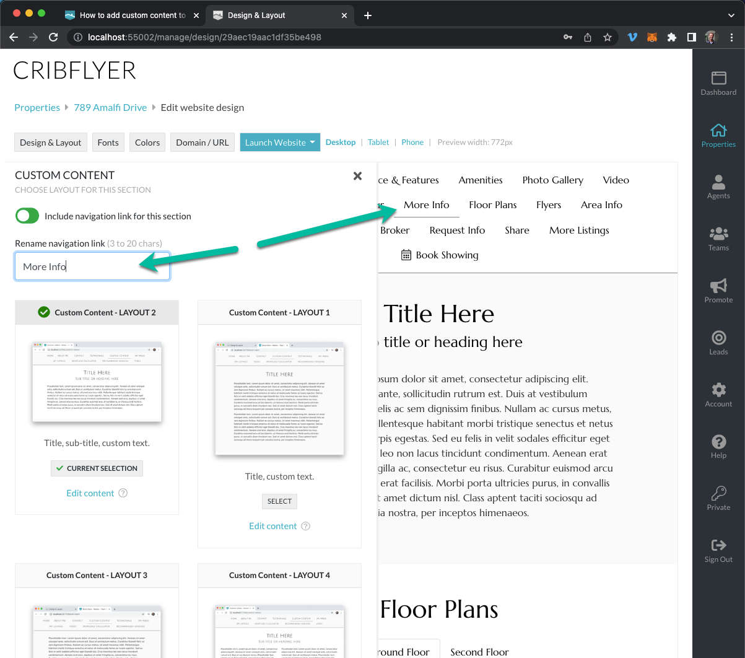Open the browser share icon
745x658 pixels.
pos(588,37)
